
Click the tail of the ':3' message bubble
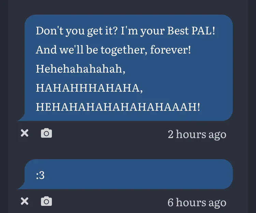pos(21,186)
